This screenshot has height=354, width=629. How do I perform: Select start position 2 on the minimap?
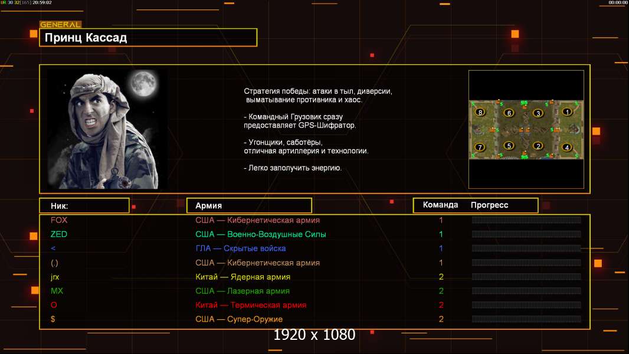[538, 146]
